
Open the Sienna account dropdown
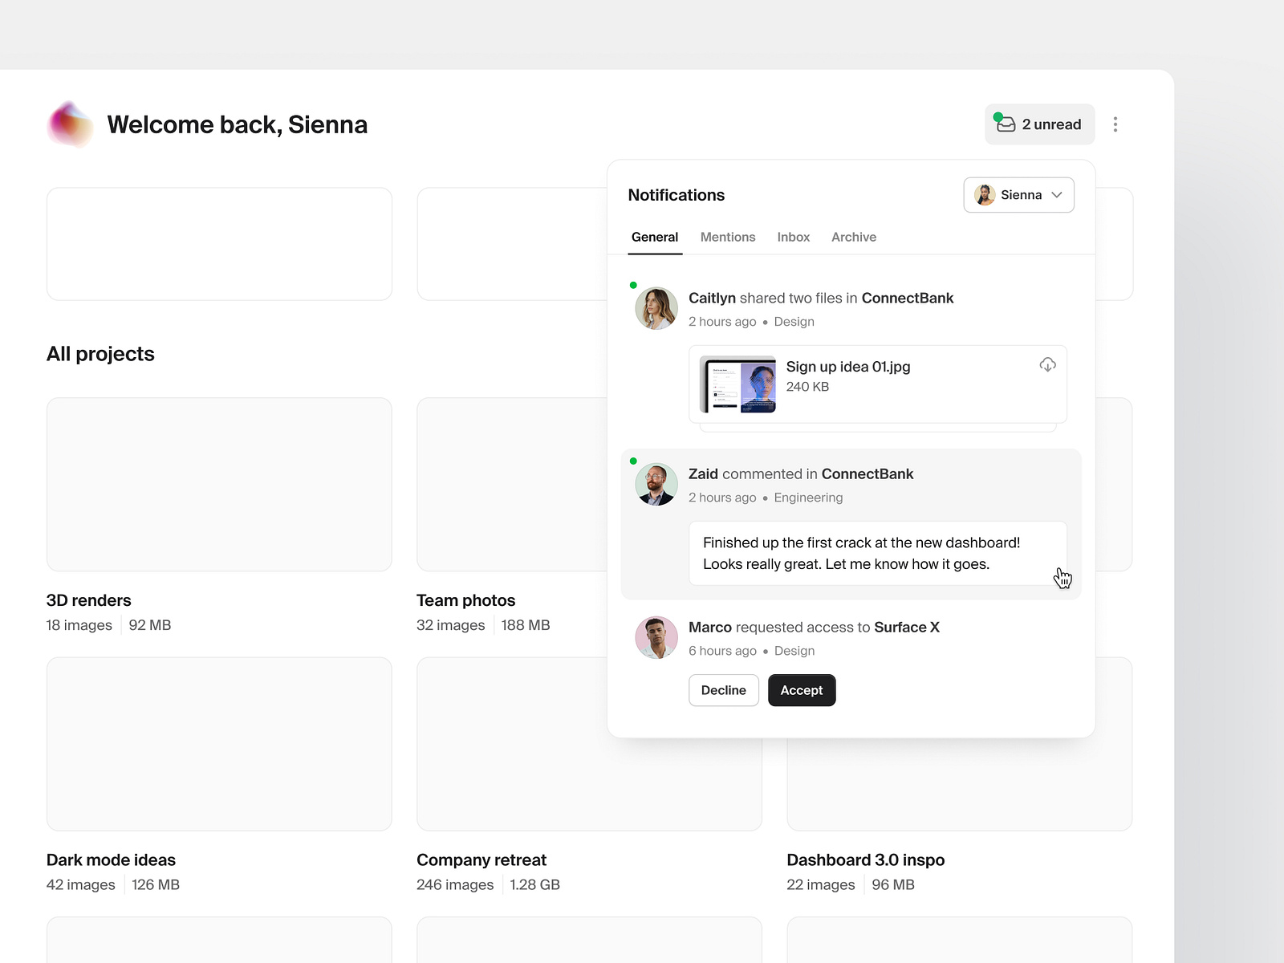[x=1018, y=194]
